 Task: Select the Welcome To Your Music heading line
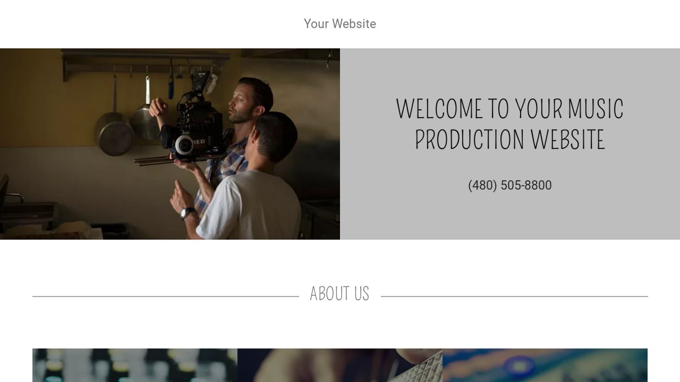click(510, 109)
